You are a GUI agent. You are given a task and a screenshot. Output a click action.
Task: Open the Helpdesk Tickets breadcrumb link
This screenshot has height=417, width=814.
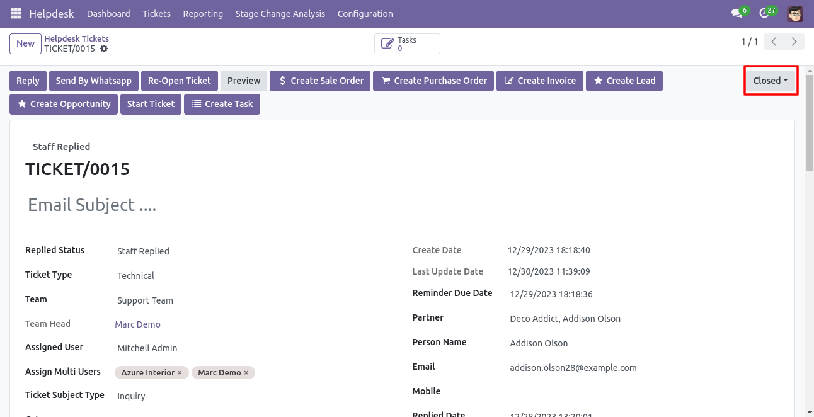tap(76, 38)
